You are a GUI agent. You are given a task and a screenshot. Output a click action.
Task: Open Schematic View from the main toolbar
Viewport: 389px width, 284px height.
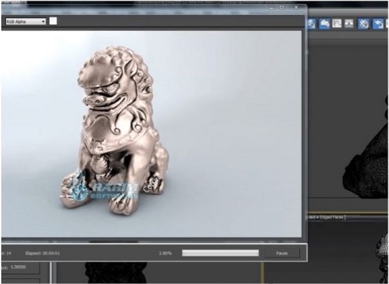click(x=349, y=24)
